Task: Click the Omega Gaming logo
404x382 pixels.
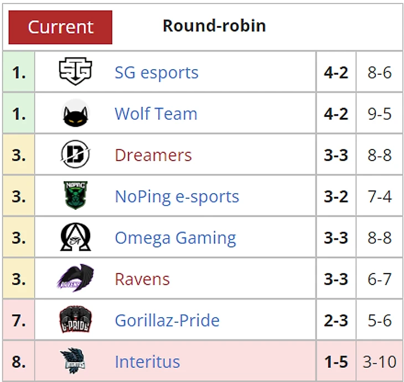Action: click(x=75, y=238)
